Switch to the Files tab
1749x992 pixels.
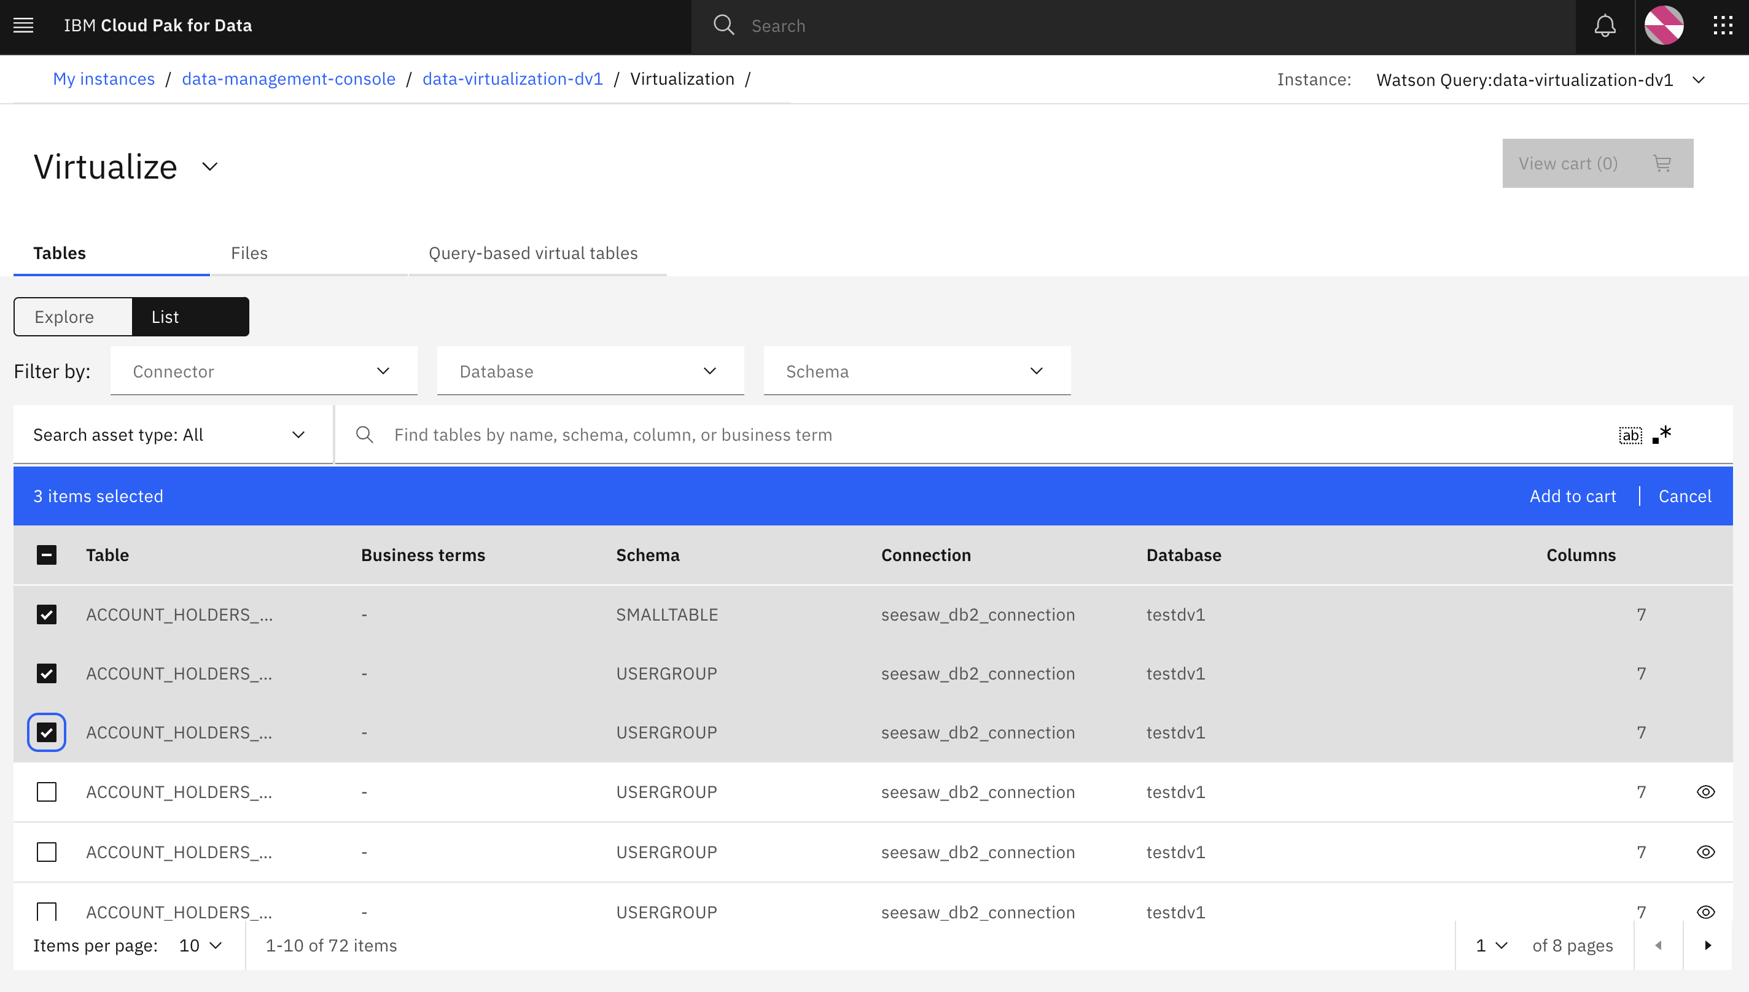[309, 254]
